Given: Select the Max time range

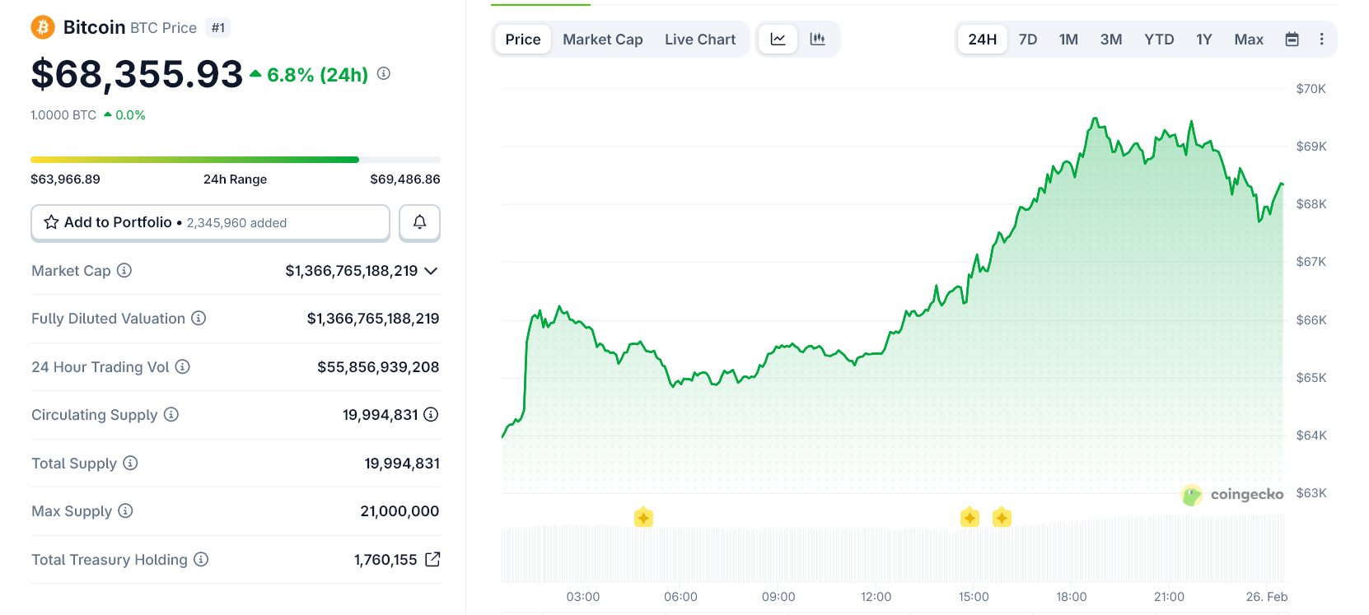Looking at the screenshot, I should 1248,40.
